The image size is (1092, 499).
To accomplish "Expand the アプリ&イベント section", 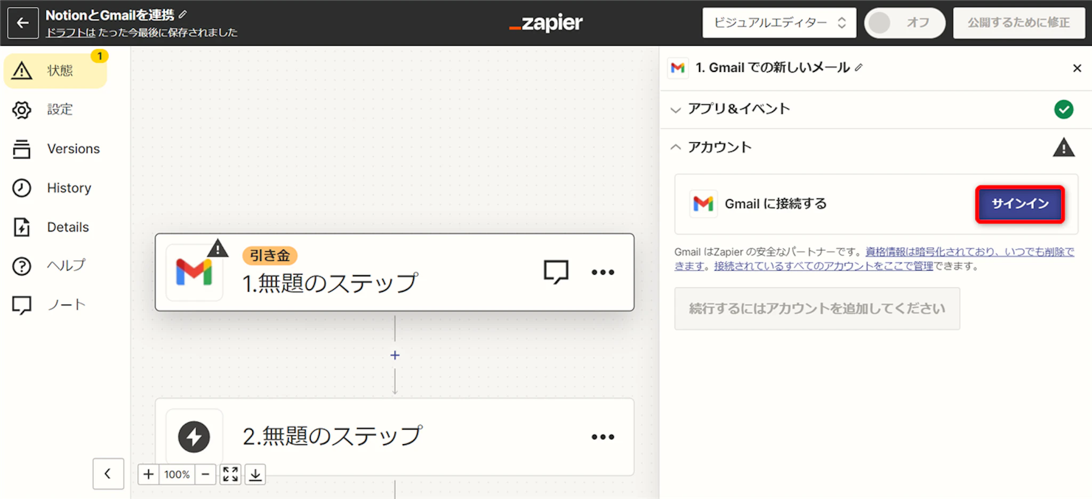I will [738, 109].
